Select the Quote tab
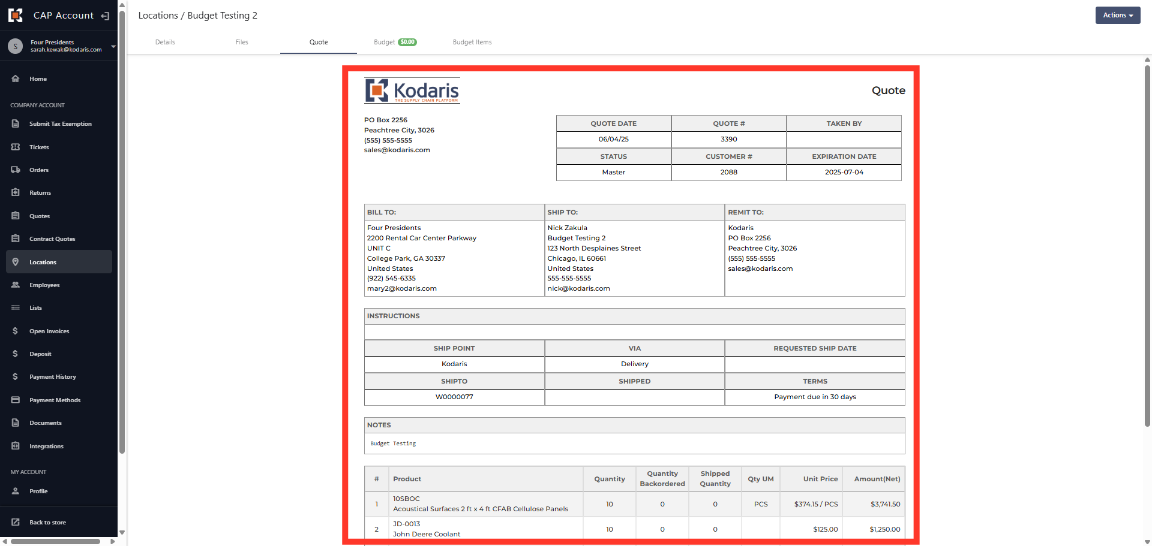Viewport: 1152px width, 546px height. [319, 42]
